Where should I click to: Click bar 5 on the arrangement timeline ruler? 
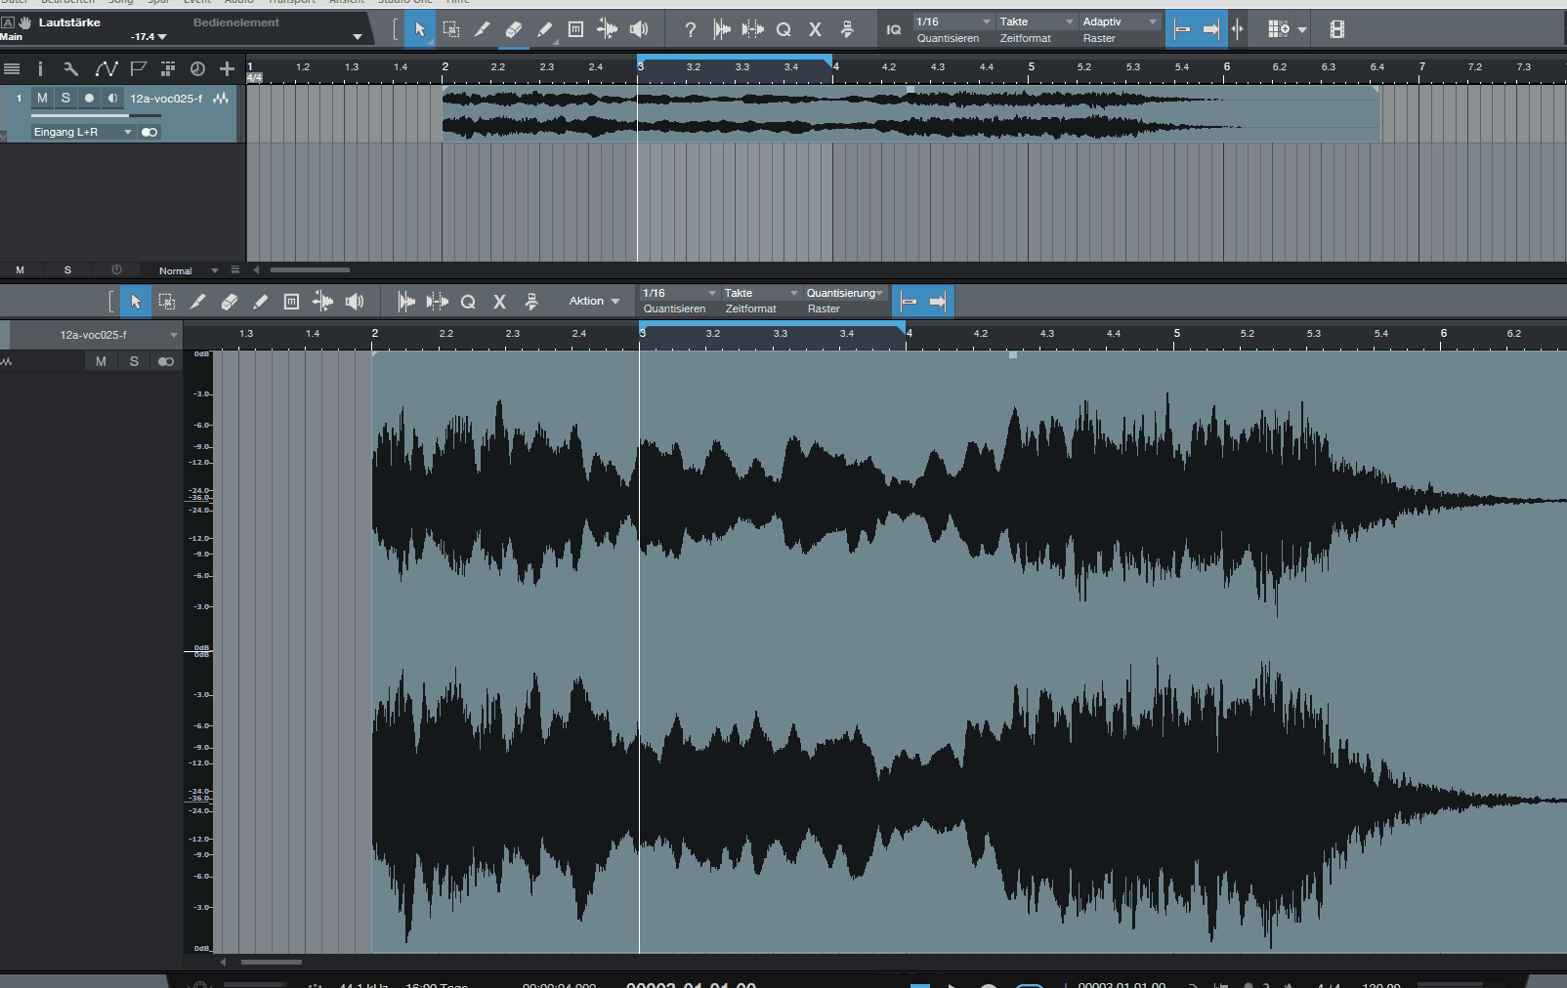[1031, 67]
